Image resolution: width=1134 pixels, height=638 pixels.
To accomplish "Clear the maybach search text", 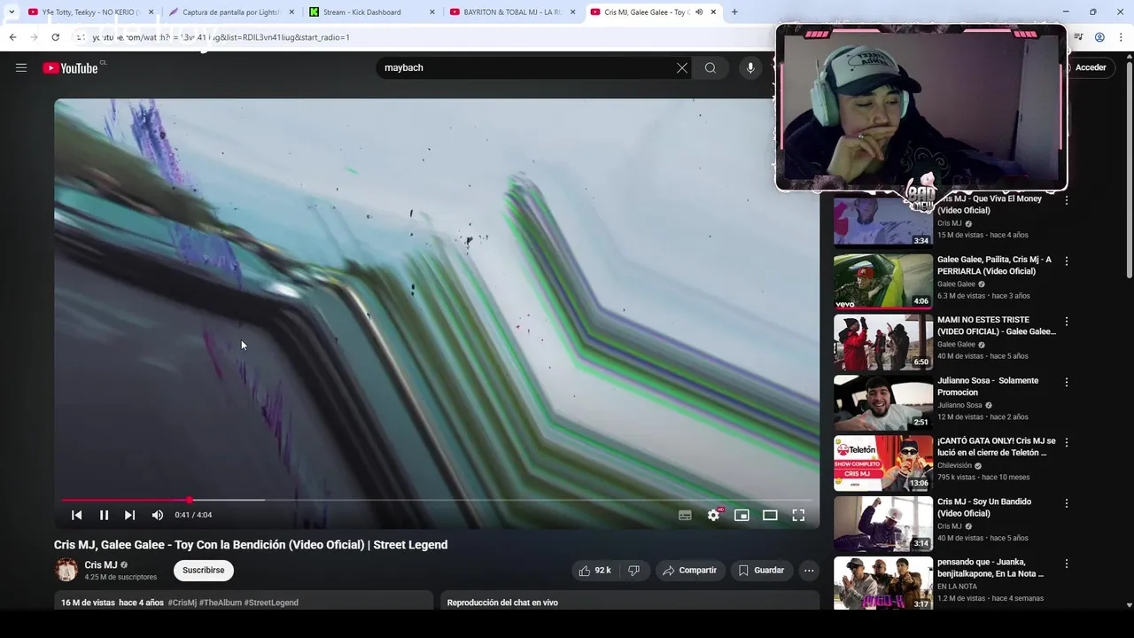I will pos(682,68).
